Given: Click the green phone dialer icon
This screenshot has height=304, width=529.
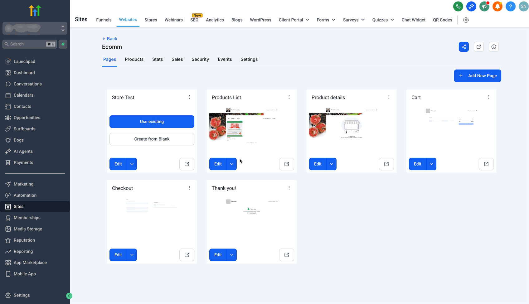Looking at the screenshot, I should [x=458, y=6].
